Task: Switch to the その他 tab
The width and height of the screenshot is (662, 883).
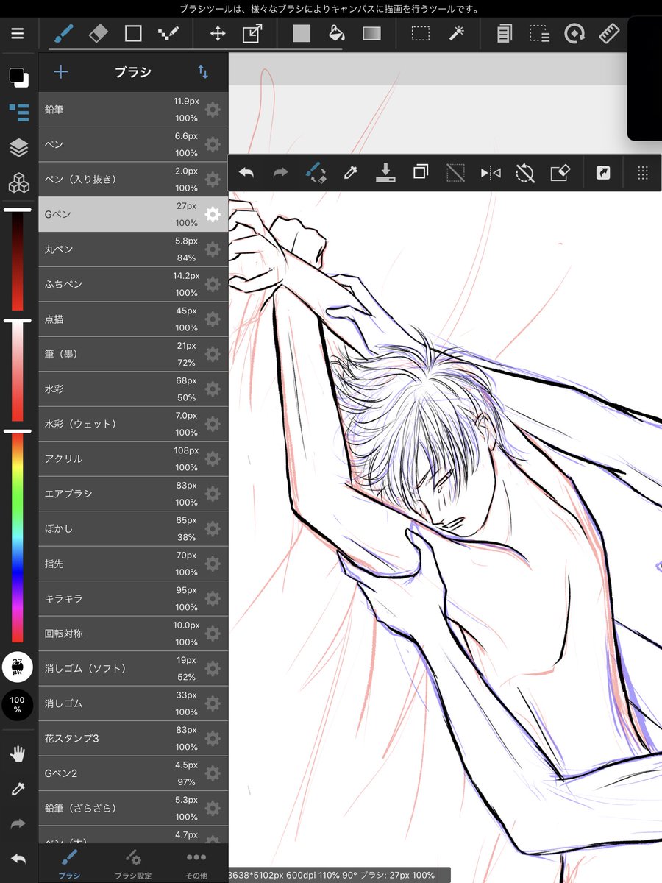Action: [196, 864]
